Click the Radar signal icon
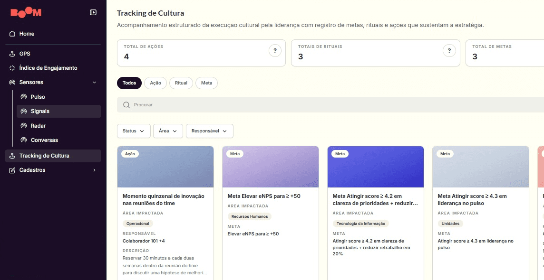This screenshot has height=280, width=544. pos(24,126)
